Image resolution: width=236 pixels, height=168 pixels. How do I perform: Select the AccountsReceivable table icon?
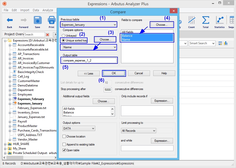[14, 45]
